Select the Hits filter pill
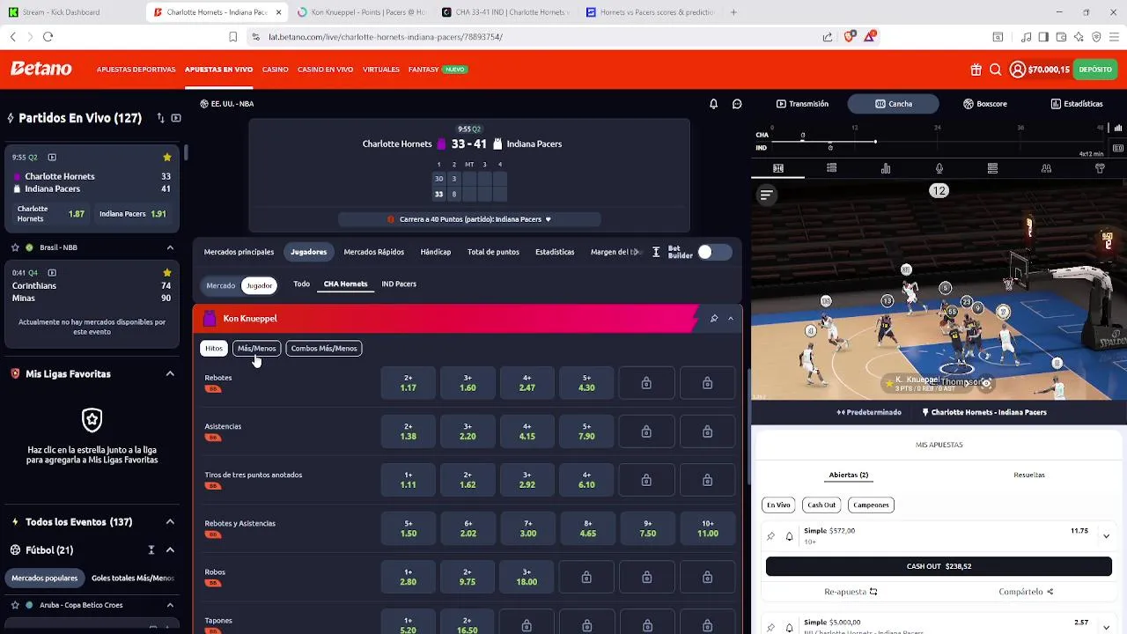The width and height of the screenshot is (1127, 634). pos(214,348)
